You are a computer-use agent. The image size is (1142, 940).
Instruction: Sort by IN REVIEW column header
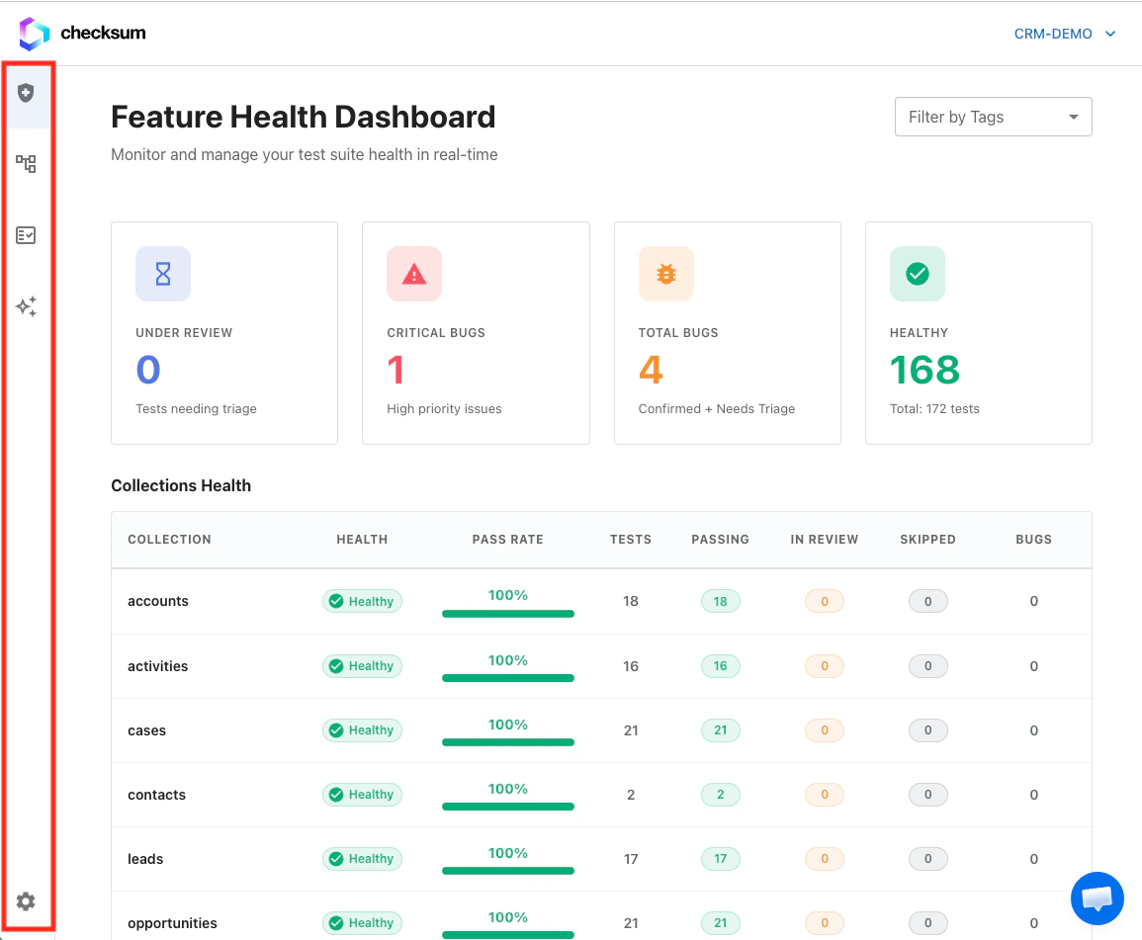click(825, 540)
